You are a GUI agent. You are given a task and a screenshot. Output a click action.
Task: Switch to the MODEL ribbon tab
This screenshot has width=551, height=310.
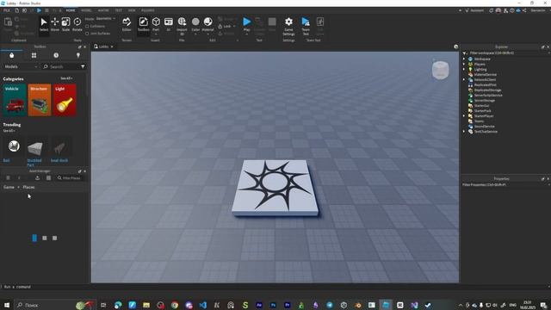click(86, 10)
